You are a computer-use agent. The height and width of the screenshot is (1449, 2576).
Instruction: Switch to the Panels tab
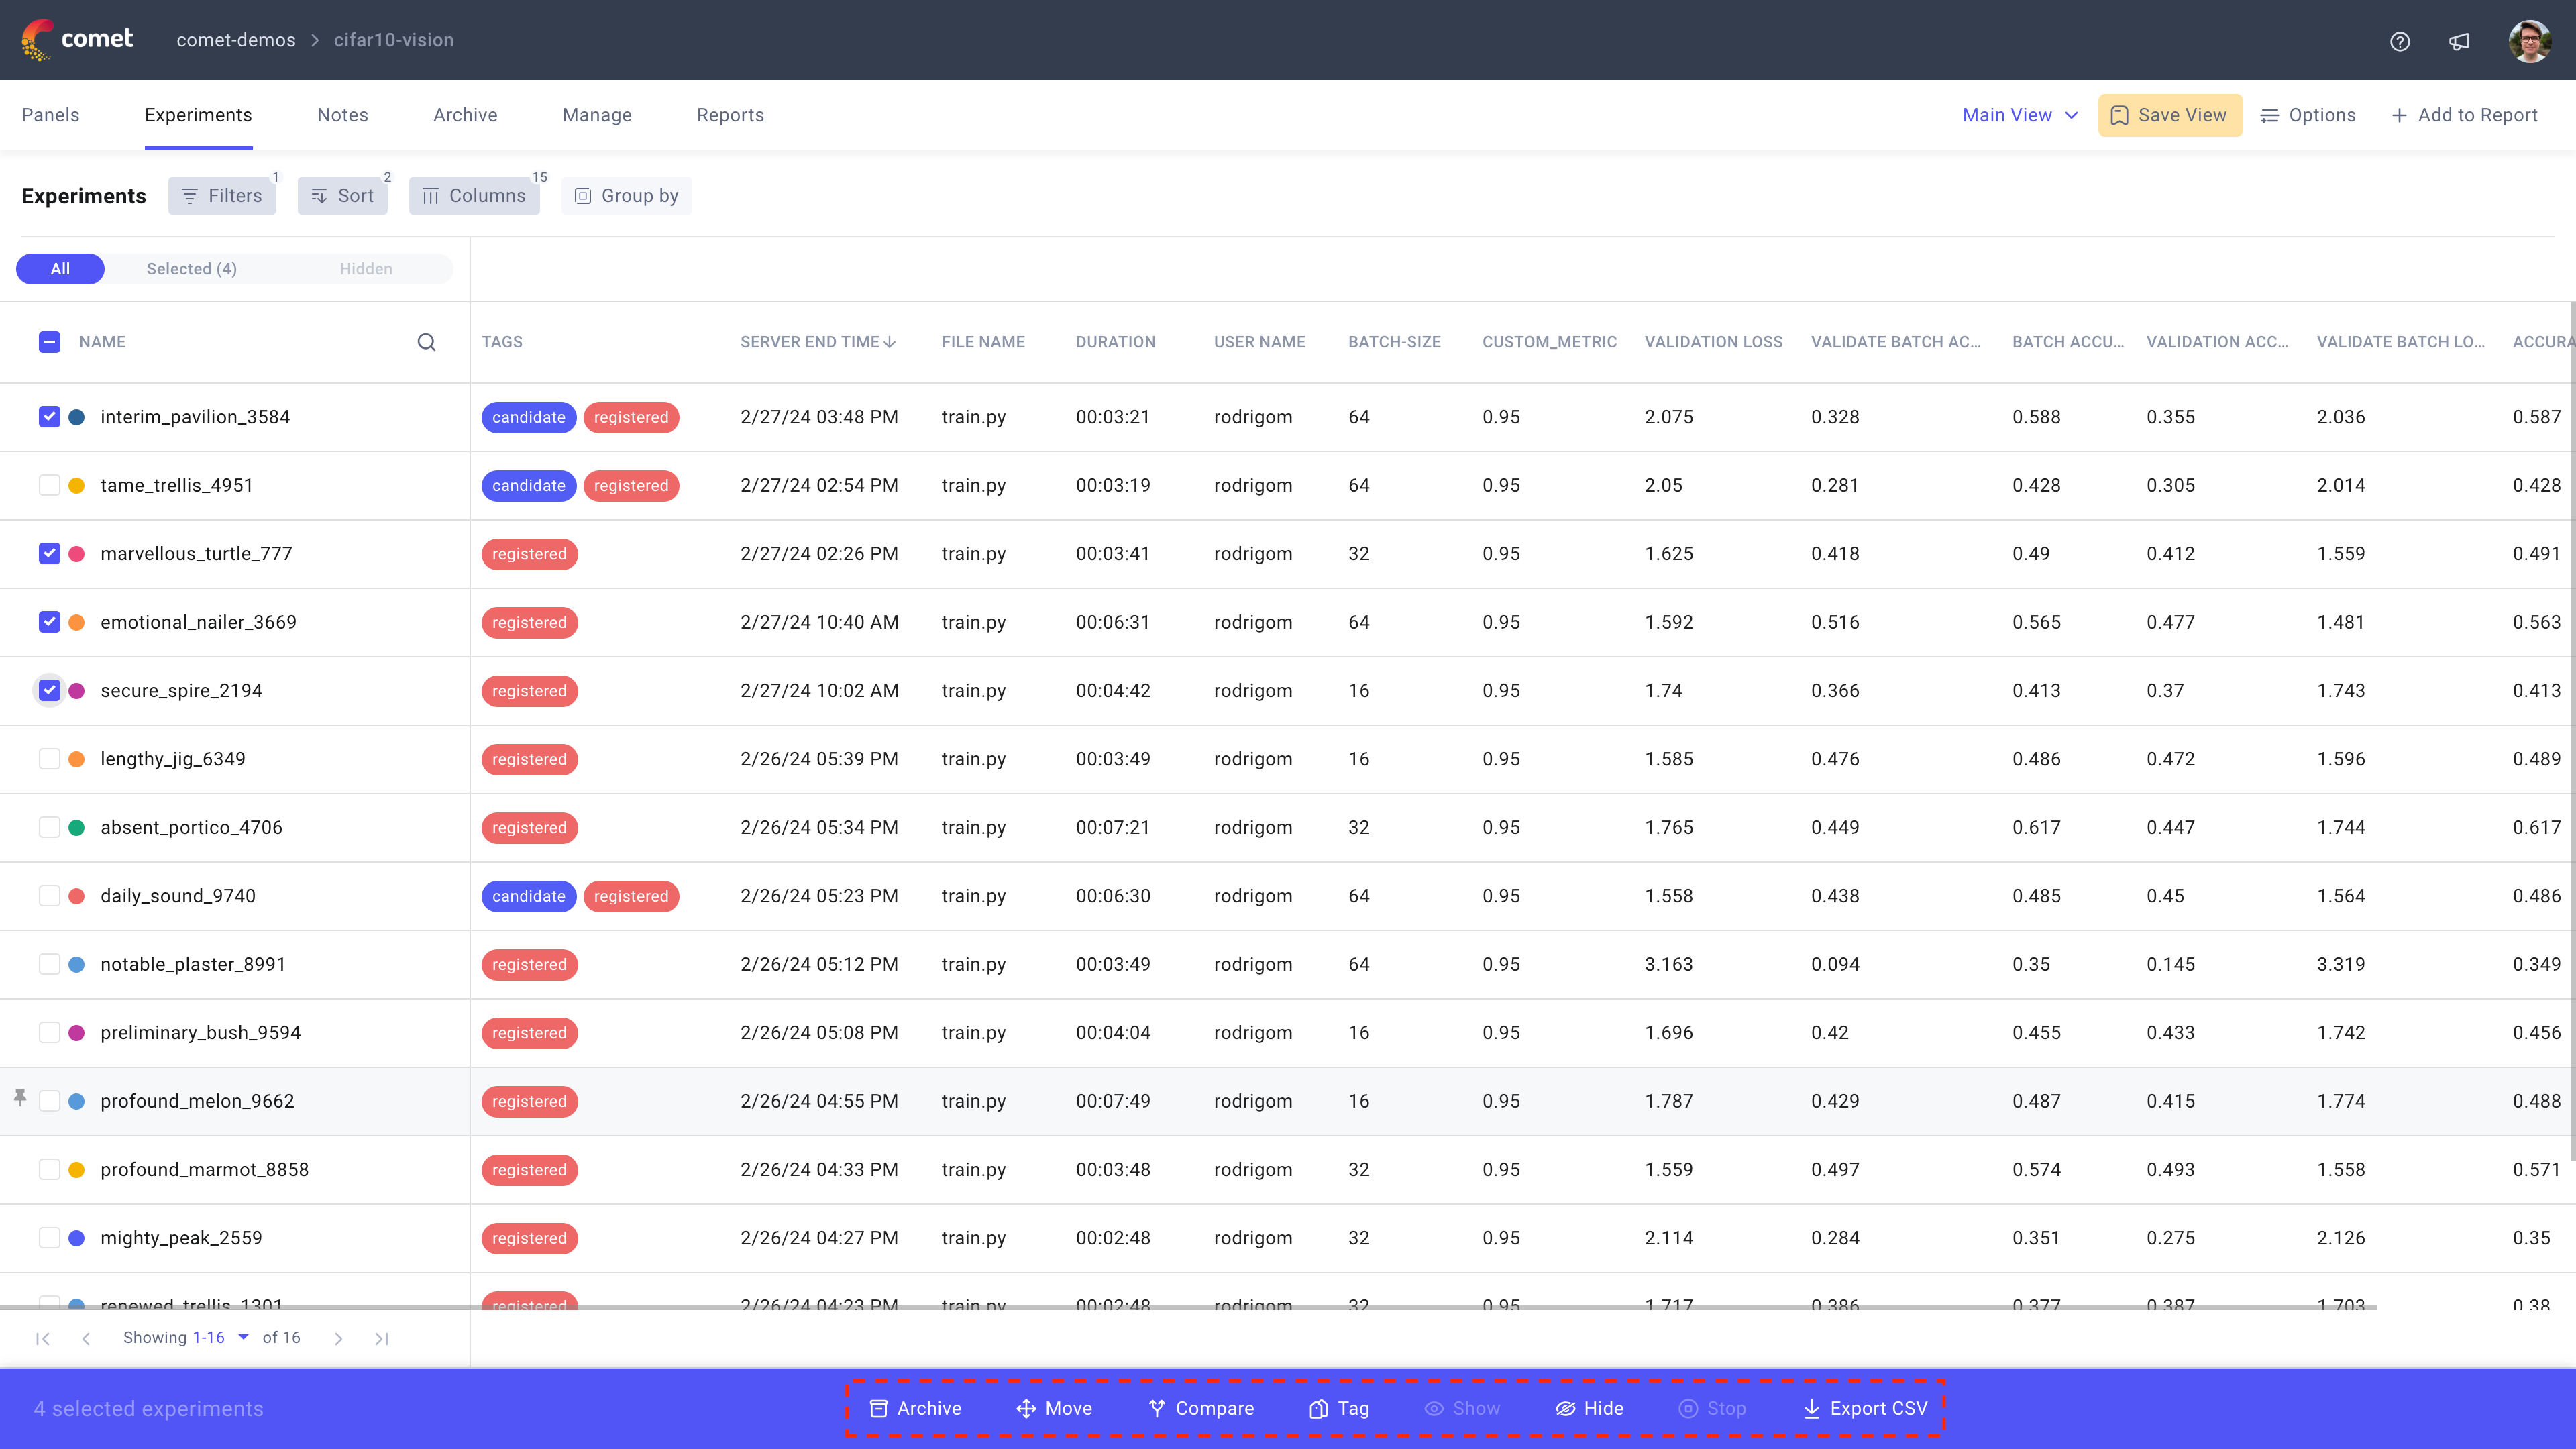[x=50, y=114]
